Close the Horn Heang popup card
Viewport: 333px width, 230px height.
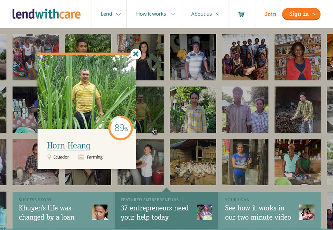(136, 54)
